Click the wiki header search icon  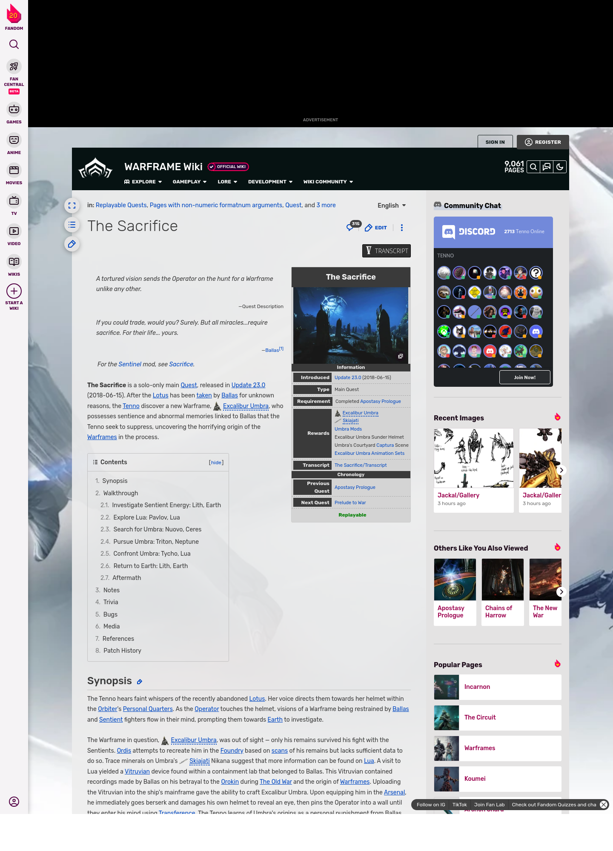click(x=533, y=167)
